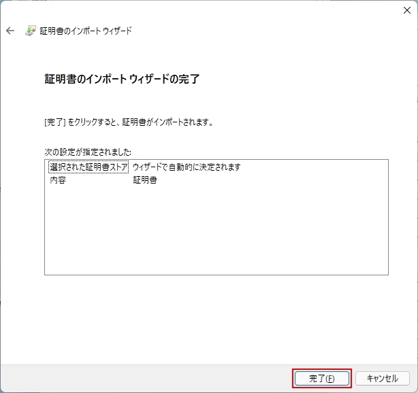Viewport: 418px width, 393px height.
Task: Click the blank left margin beside the settings list
Action: 22,218
